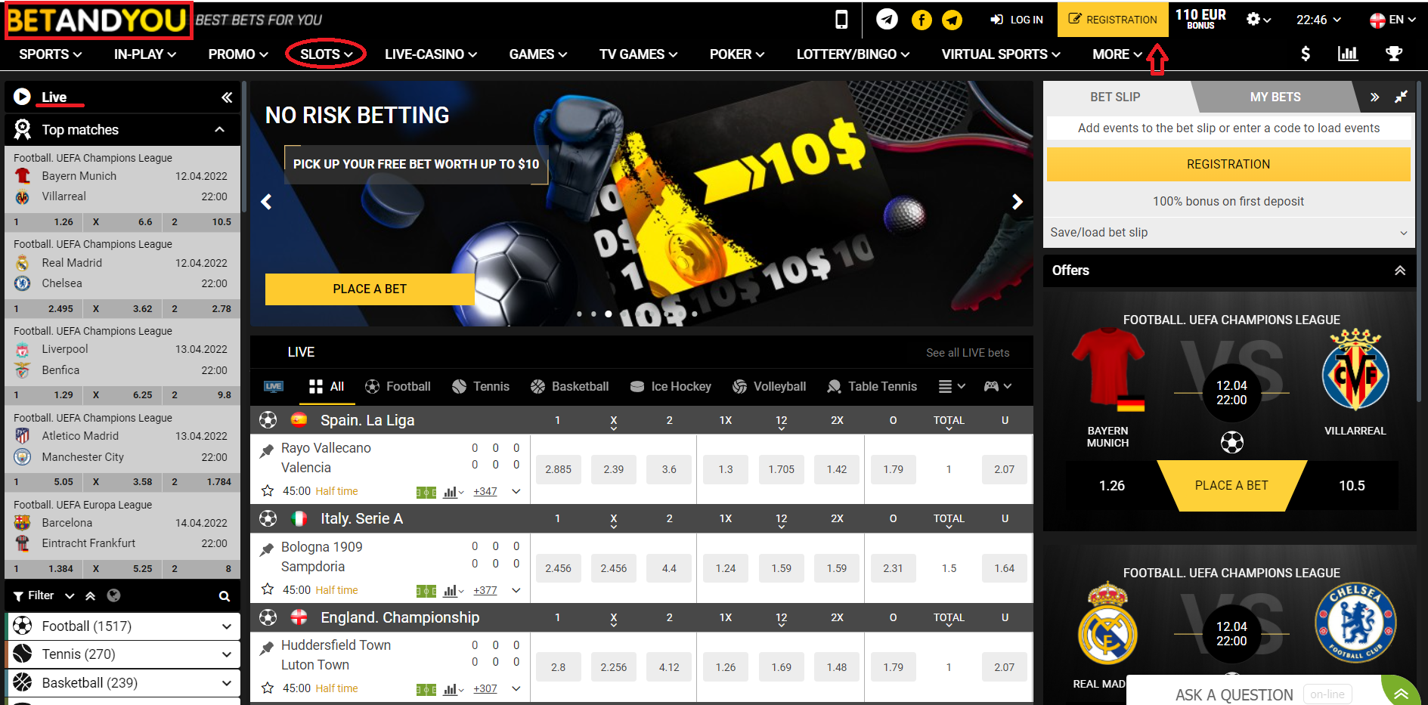Open the 22:46 time zone dropdown

pyautogui.click(x=1318, y=20)
